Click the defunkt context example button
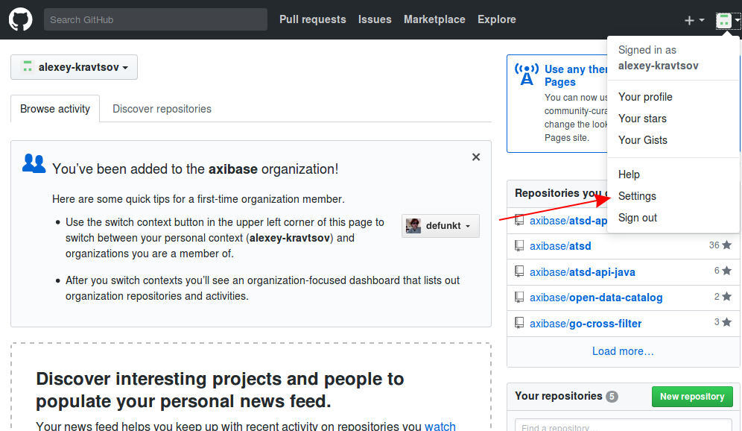742x431 pixels. tap(440, 226)
